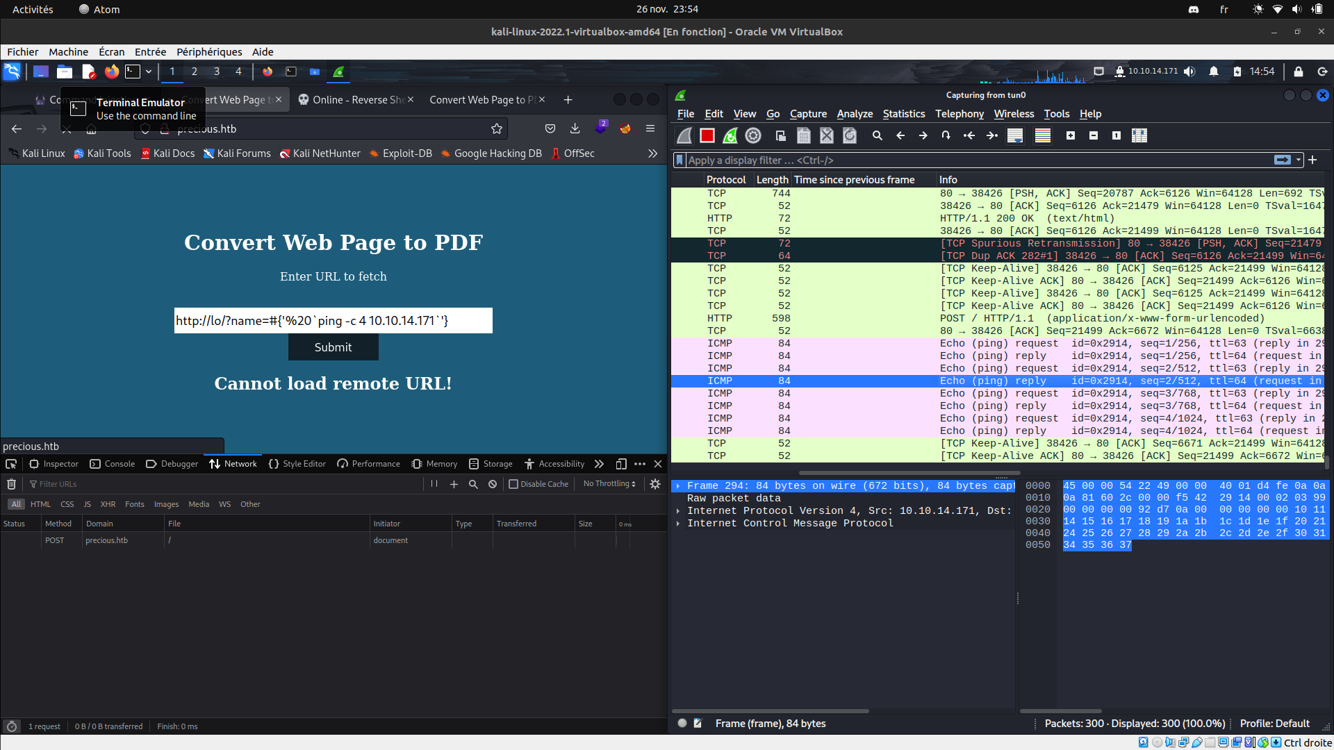This screenshot has height=750, width=1334.
Task: Pause network log recording in devtools
Action: pyautogui.click(x=434, y=484)
